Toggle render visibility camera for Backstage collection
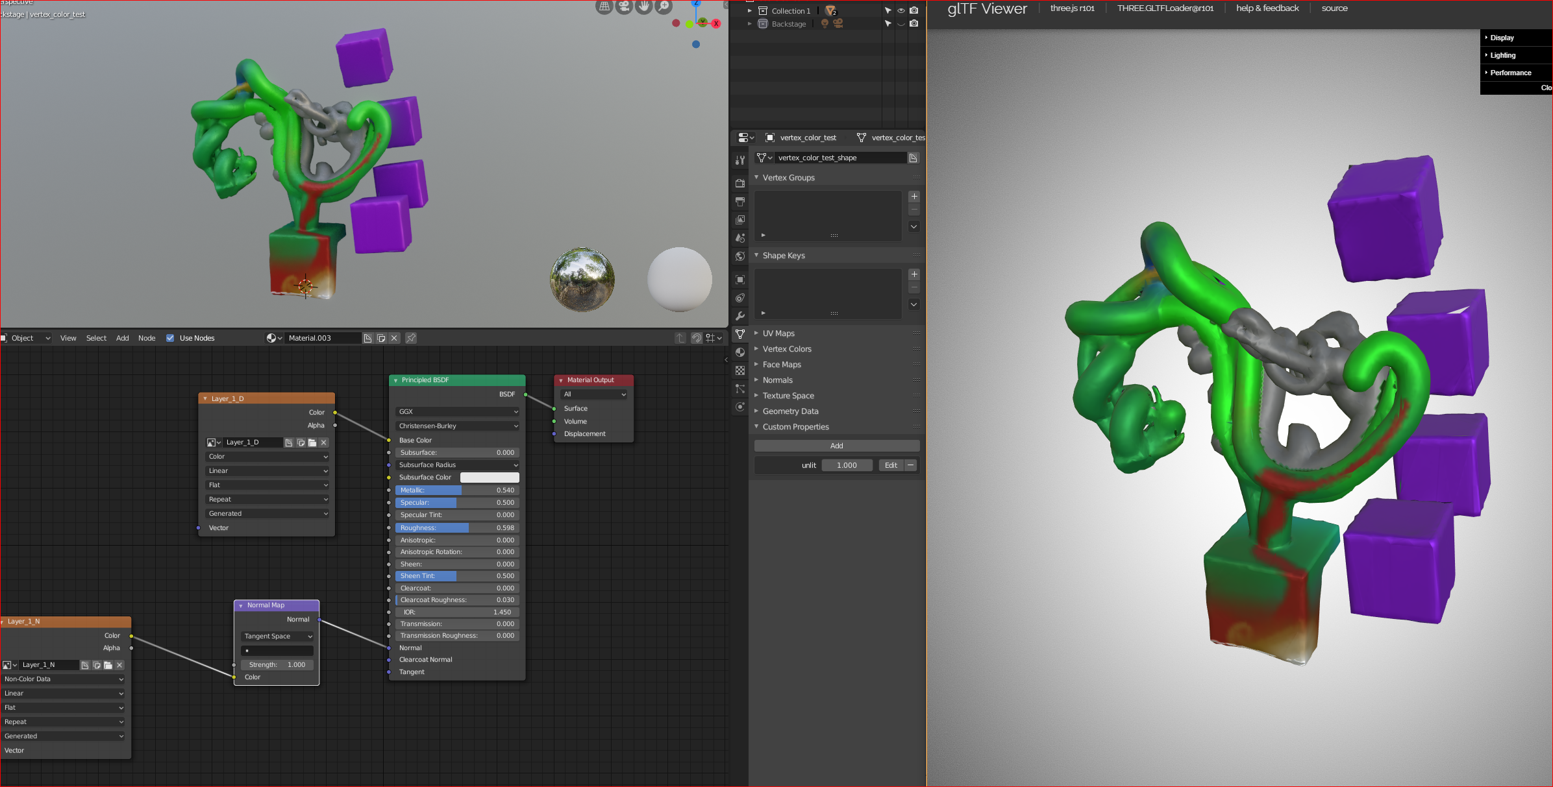 click(x=913, y=23)
